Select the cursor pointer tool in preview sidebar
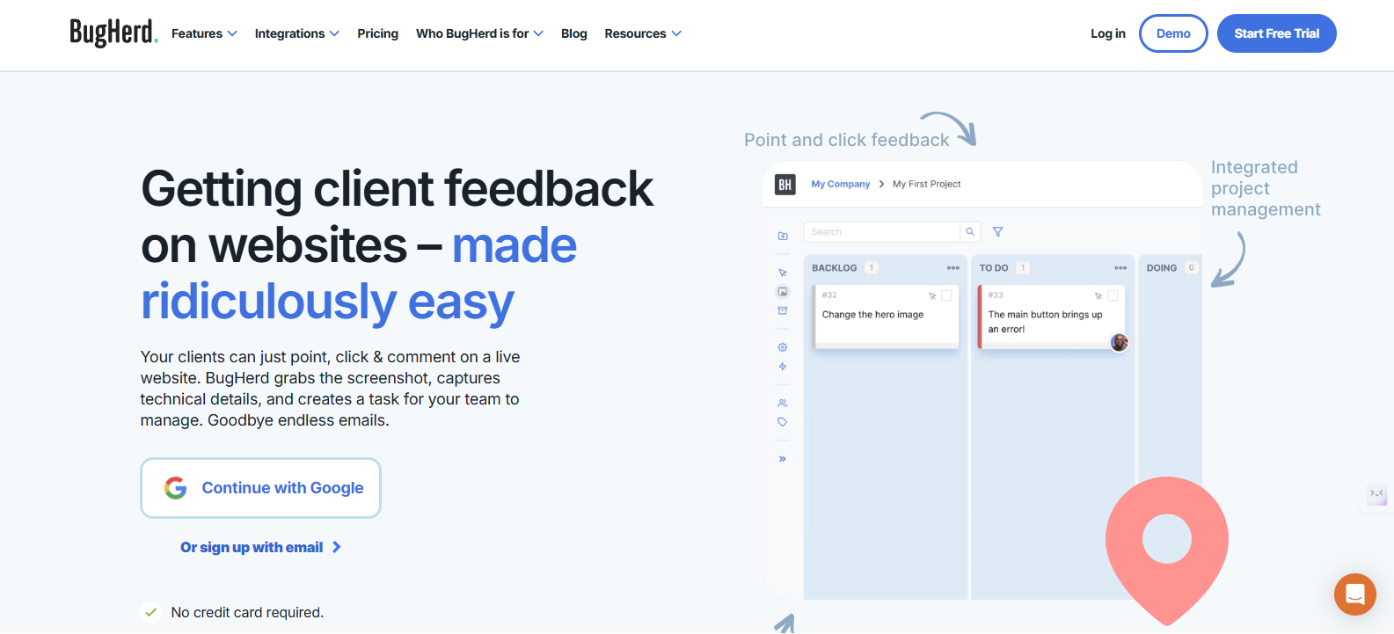The height and width of the screenshot is (634, 1394). click(x=783, y=273)
